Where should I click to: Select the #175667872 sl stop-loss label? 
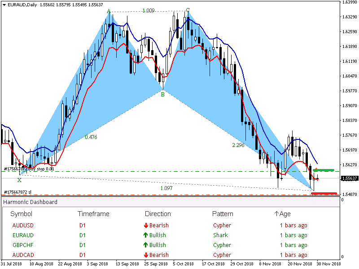coord(18,192)
